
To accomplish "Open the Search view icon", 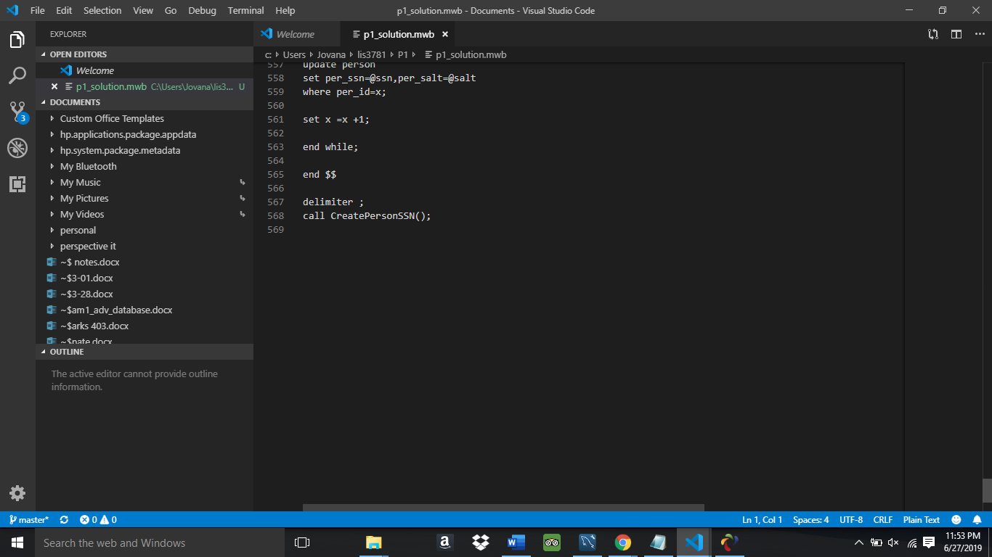I will pos(17,75).
